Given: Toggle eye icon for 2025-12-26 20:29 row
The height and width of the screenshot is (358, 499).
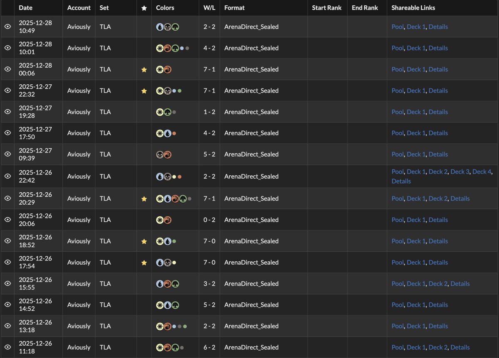Looking at the screenshot, I should pos(7,199).
